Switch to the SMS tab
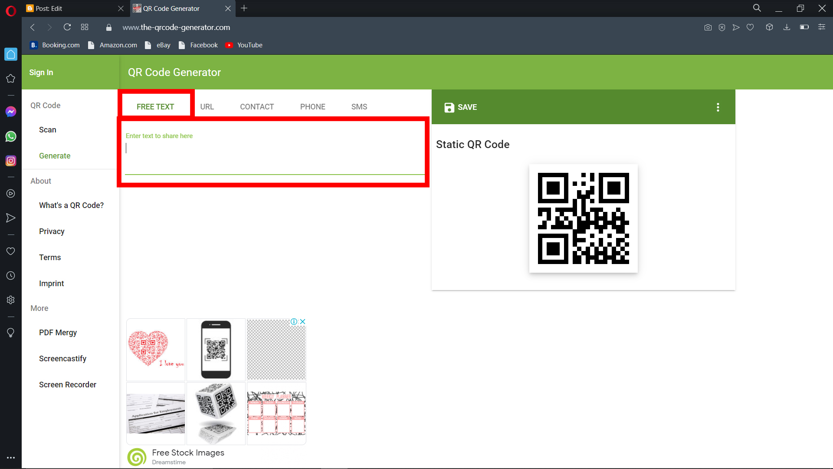The image size is (833, 469). coord(359,106)
